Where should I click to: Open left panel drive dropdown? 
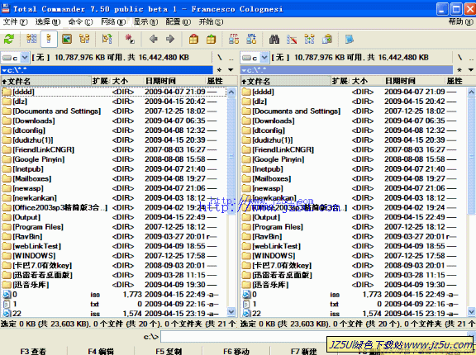point(25,57)
